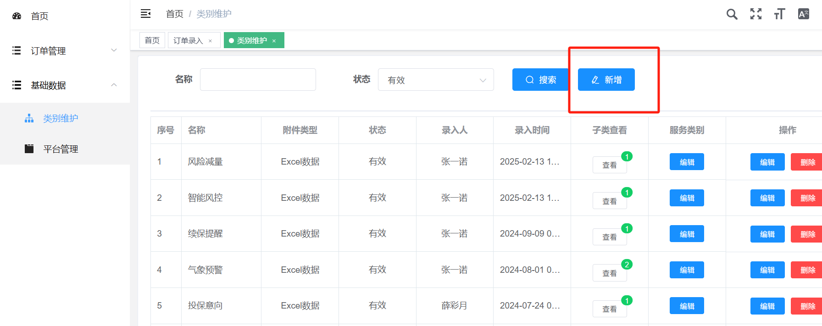The image size is (822, 326).
Task: Switch to the 类别维护 tab
Action: tap(254, 40)
